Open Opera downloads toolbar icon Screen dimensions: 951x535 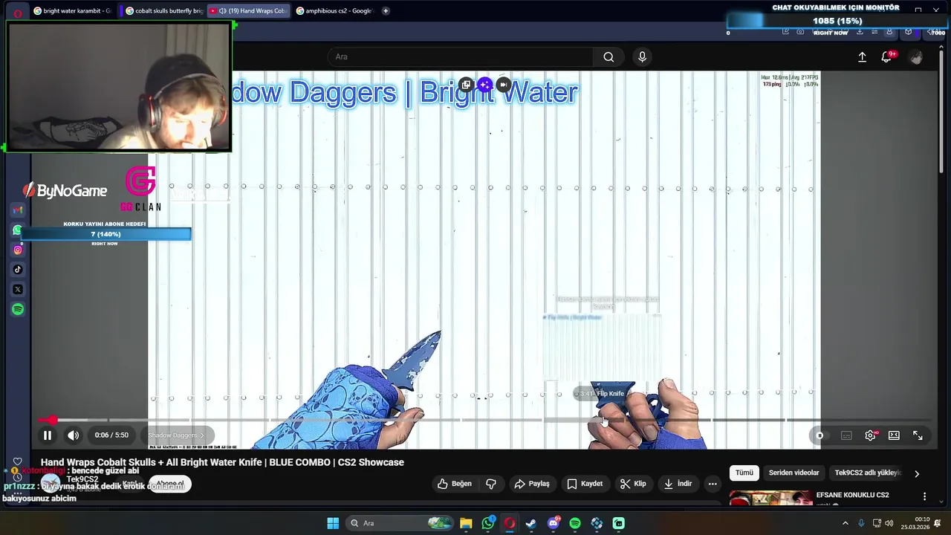click(x=860, y=32)
